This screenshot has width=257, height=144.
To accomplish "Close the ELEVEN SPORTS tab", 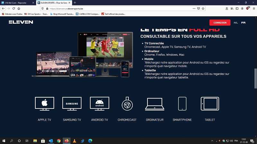I will coord(69,3).
